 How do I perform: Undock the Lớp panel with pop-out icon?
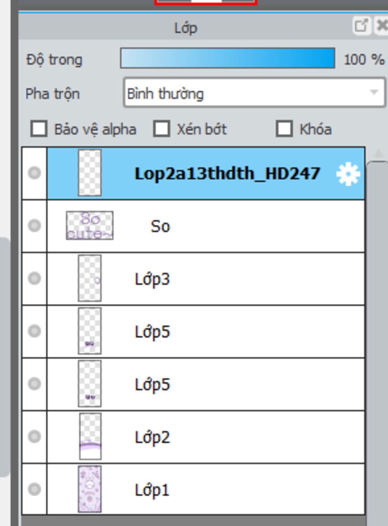point(361,26)
